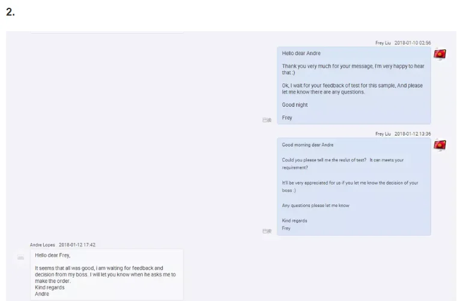Image resolution: width=457 pixels, height=301 pixels.
Task: Click the 2018-01-12 13:36 timestamp
Action: [x=413, y=134]
